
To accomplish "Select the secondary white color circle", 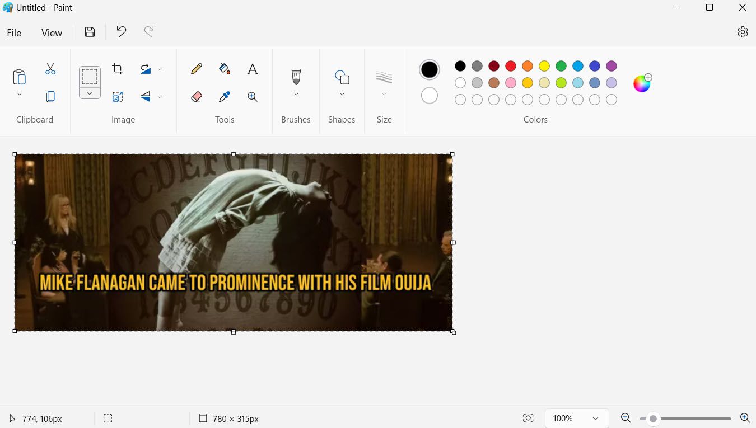I will pyautogui.click(x=430, y=96).
